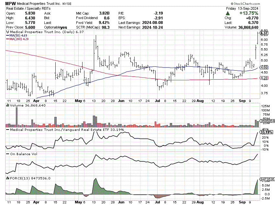Screen dimensions: 275x205
Task: Click May on the date axis under the Force panel
Action: tap(78, 202)
